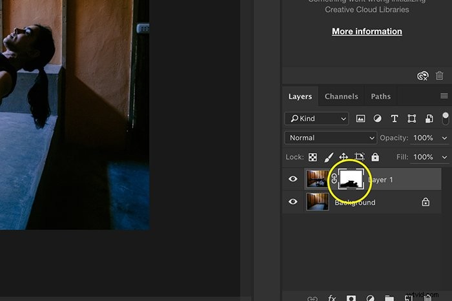
Task: Toggle lock image pixels brush icon
Action: click(329, 157)
